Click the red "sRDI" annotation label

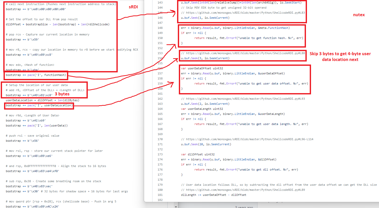click(133, 7)
